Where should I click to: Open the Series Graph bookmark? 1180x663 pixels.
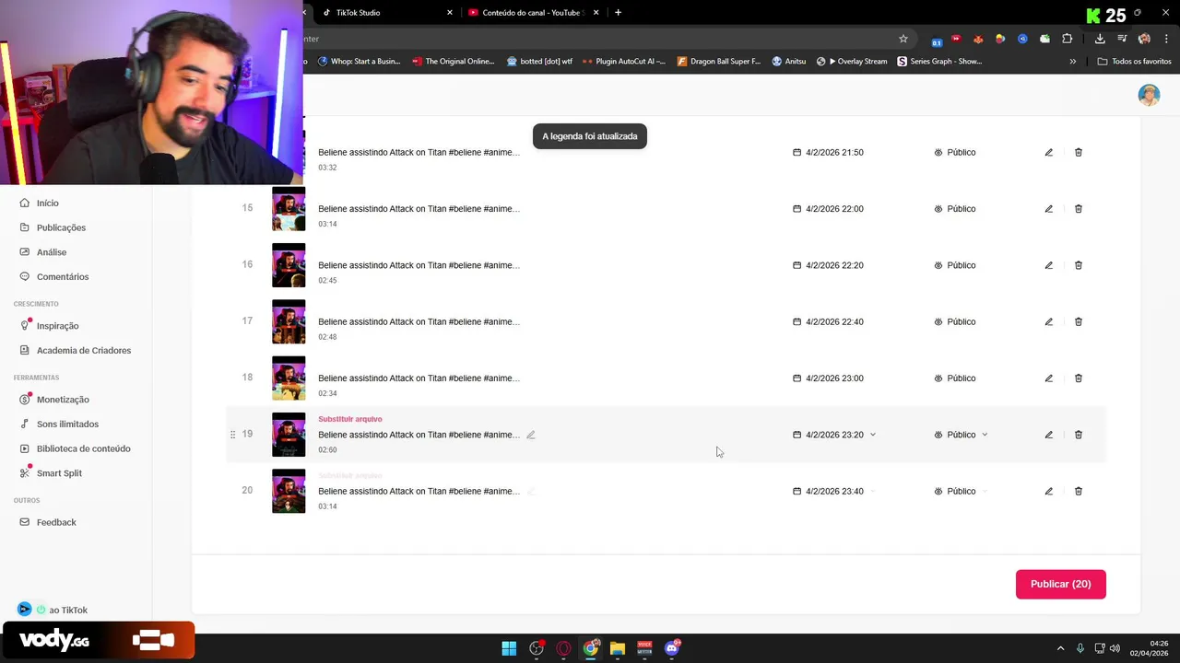939,62
